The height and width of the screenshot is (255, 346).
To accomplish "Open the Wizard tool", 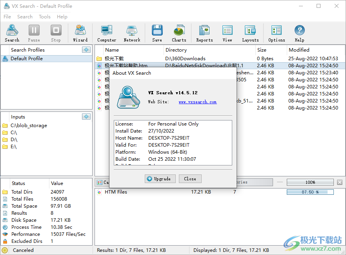I will coord(80,33).
